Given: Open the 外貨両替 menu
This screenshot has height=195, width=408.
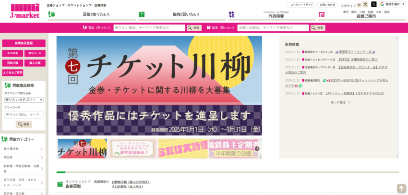Looking at the screenshot, I should (x=276, y=16).
